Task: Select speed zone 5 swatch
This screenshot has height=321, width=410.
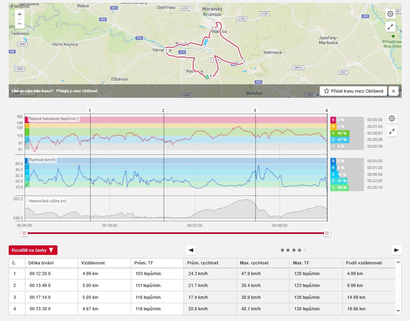Action: (333, 161)
